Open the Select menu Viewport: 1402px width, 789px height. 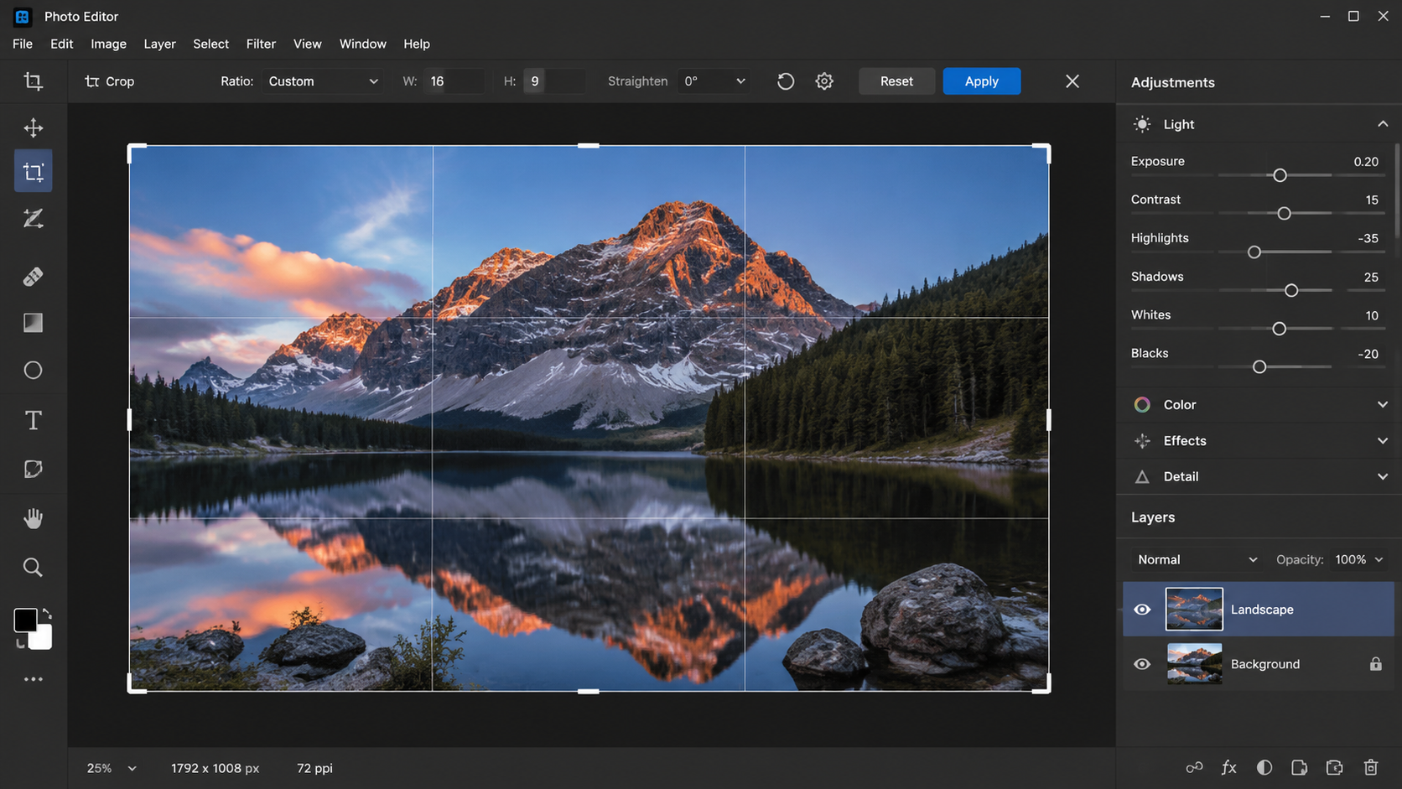(210, 44)
